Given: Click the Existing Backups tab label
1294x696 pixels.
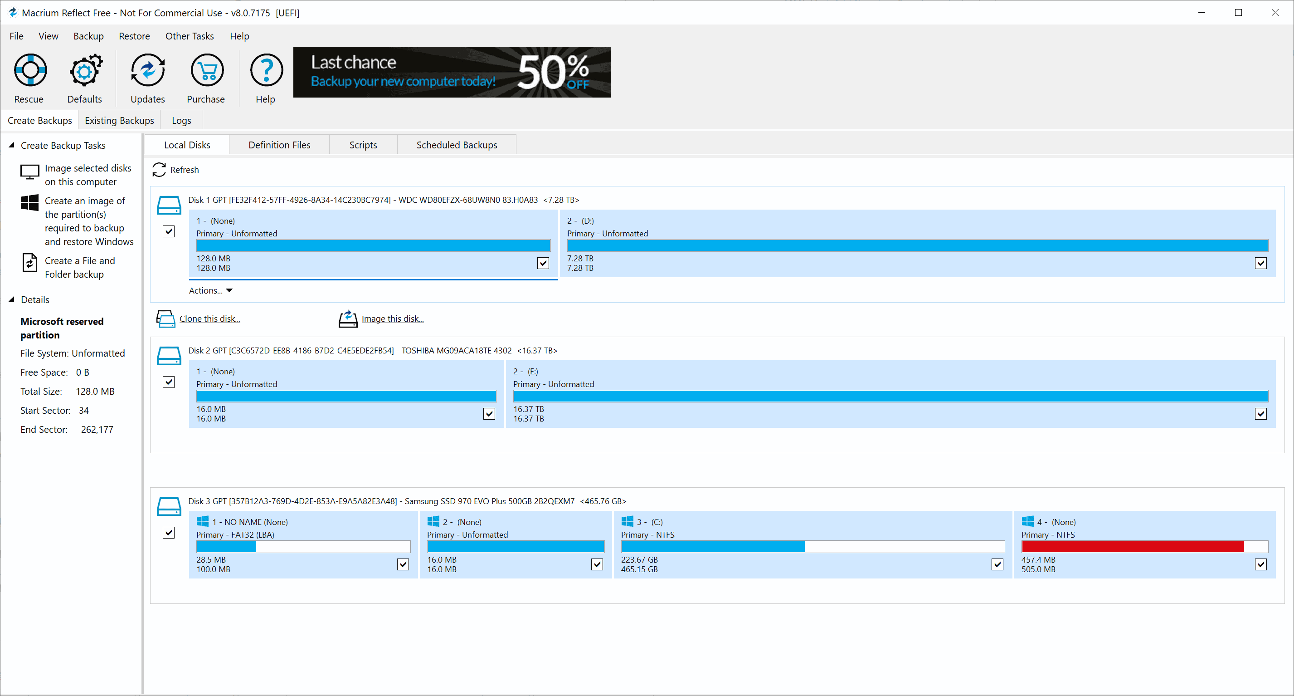Looking at the screenshot, I should (x=119, y=120).
